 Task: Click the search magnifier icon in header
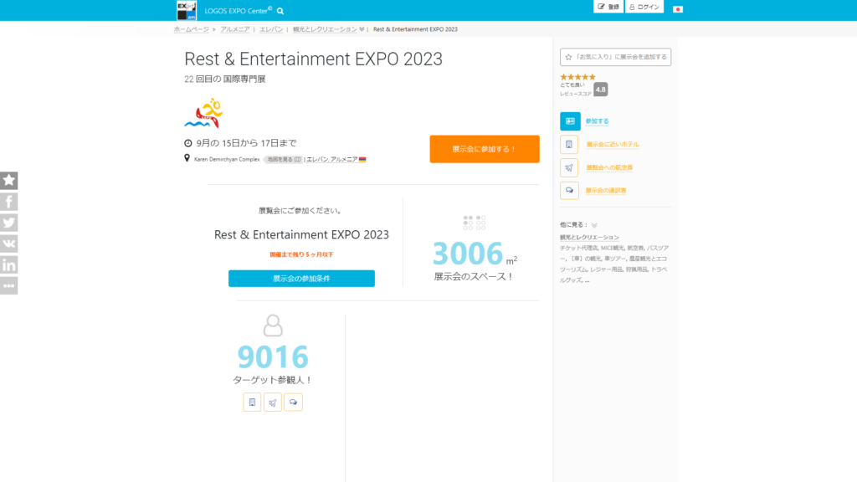point(280,11)
